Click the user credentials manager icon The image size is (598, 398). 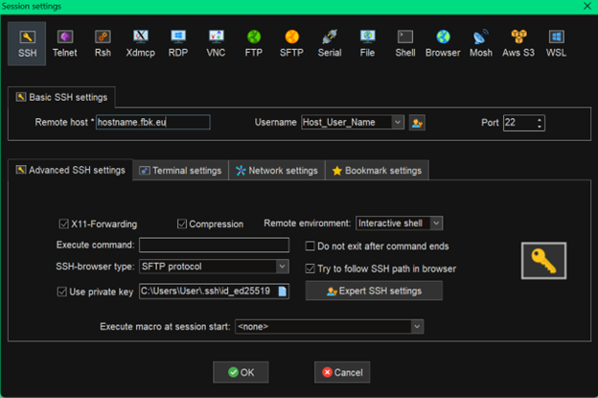coord(417,123)
